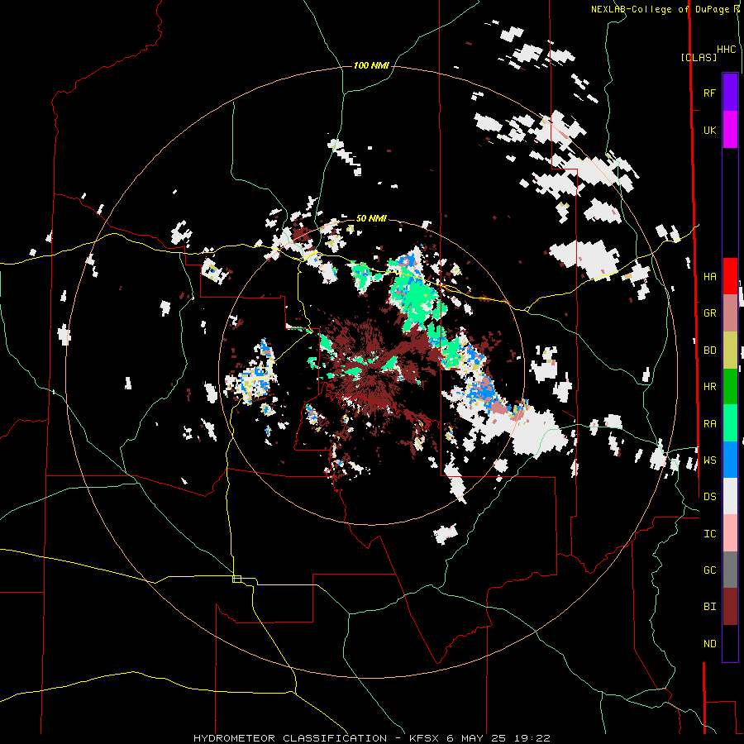This screenshot has height=744, width=744.
Task: Click the ND legend label
Action: point(709,644)
